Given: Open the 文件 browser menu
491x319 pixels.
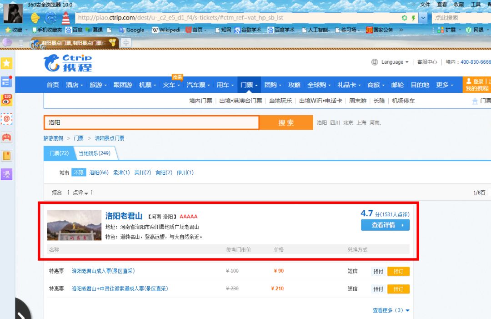Looking at the screenshot, I should coord(425,5).
